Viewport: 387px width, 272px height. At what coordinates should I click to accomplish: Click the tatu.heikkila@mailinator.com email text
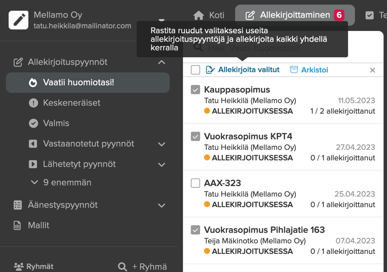pos(82,26)
